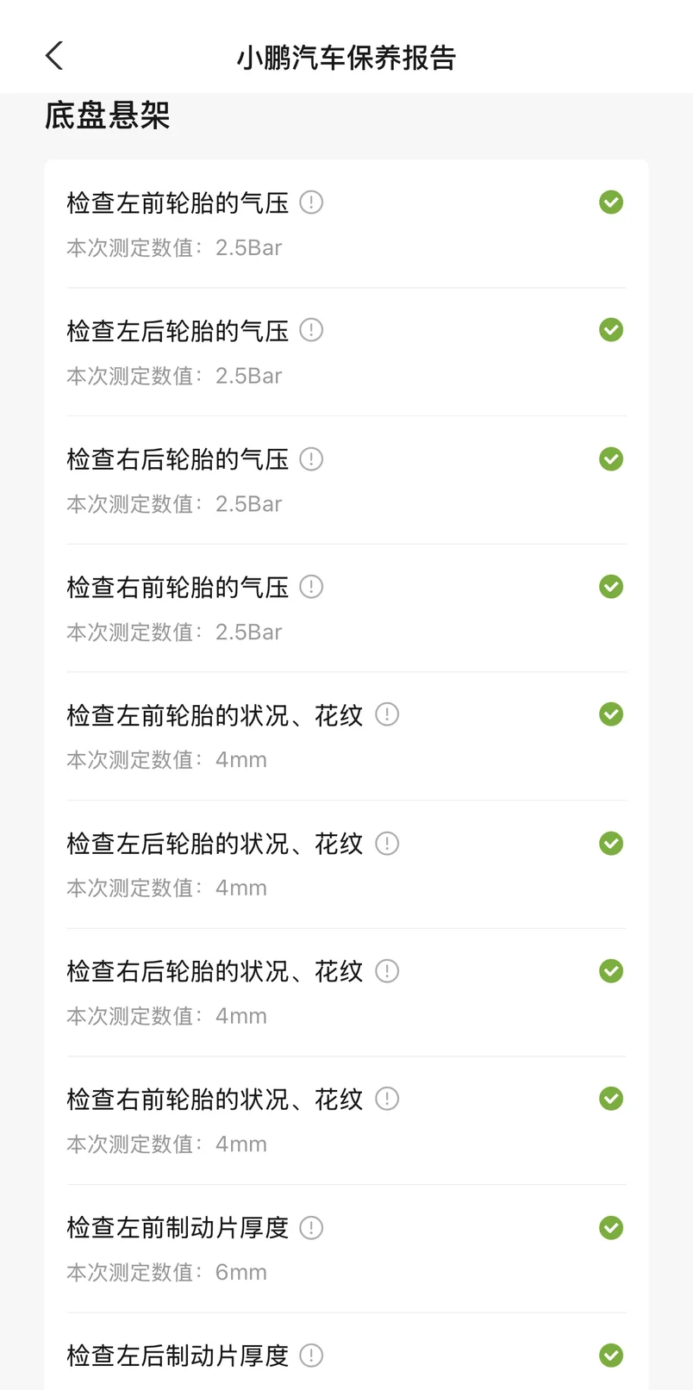Tap measured value 6mm under 检查左前制动片厚度
Viewport: 693px width, 1390px height.
[x=241, y=1272]
